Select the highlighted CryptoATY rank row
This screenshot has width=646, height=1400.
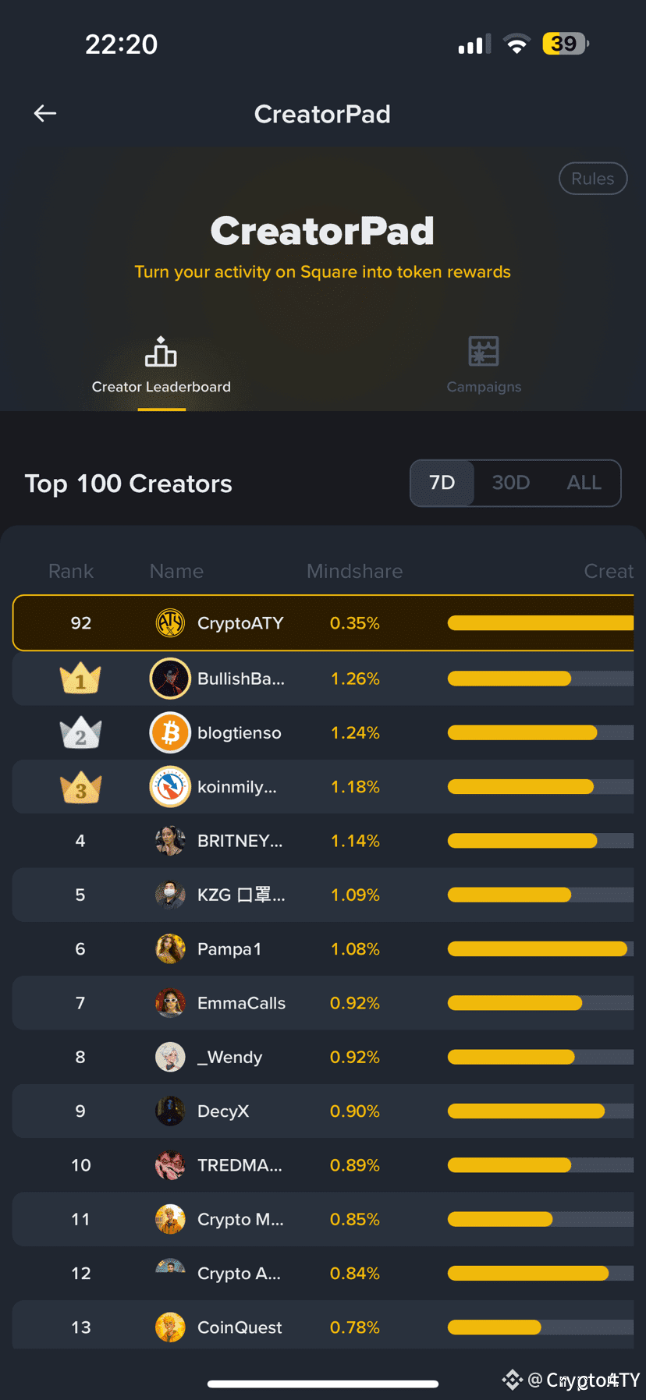pos(323,622)
